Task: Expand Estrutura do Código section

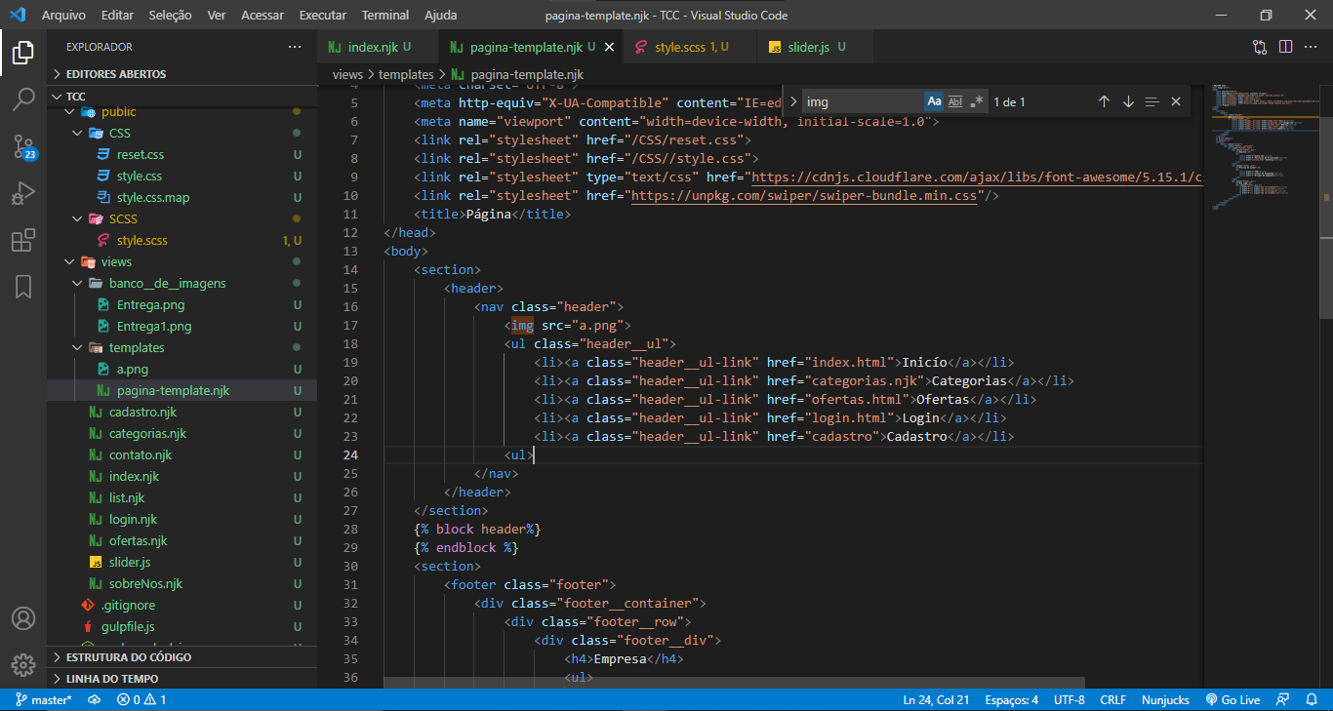Action: tap(182, 657)
